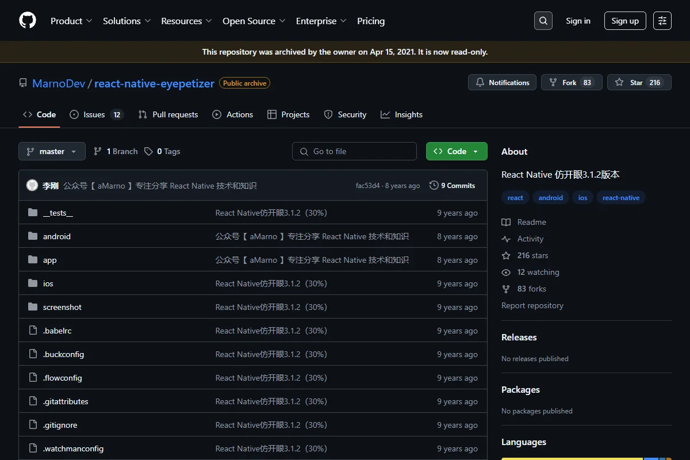Fork the repository with Fork 83 button

pos(572,83)
